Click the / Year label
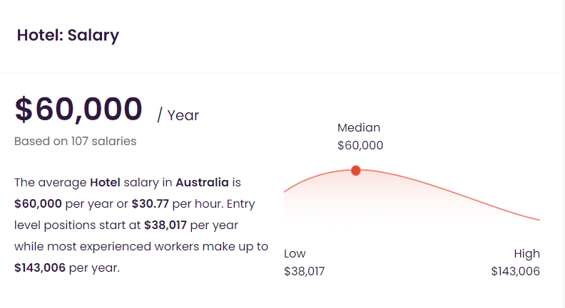The width and height of the screenshot is (565, 308). (178, 115)
